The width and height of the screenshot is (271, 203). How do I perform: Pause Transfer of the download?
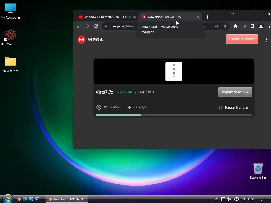coord(234,108)
